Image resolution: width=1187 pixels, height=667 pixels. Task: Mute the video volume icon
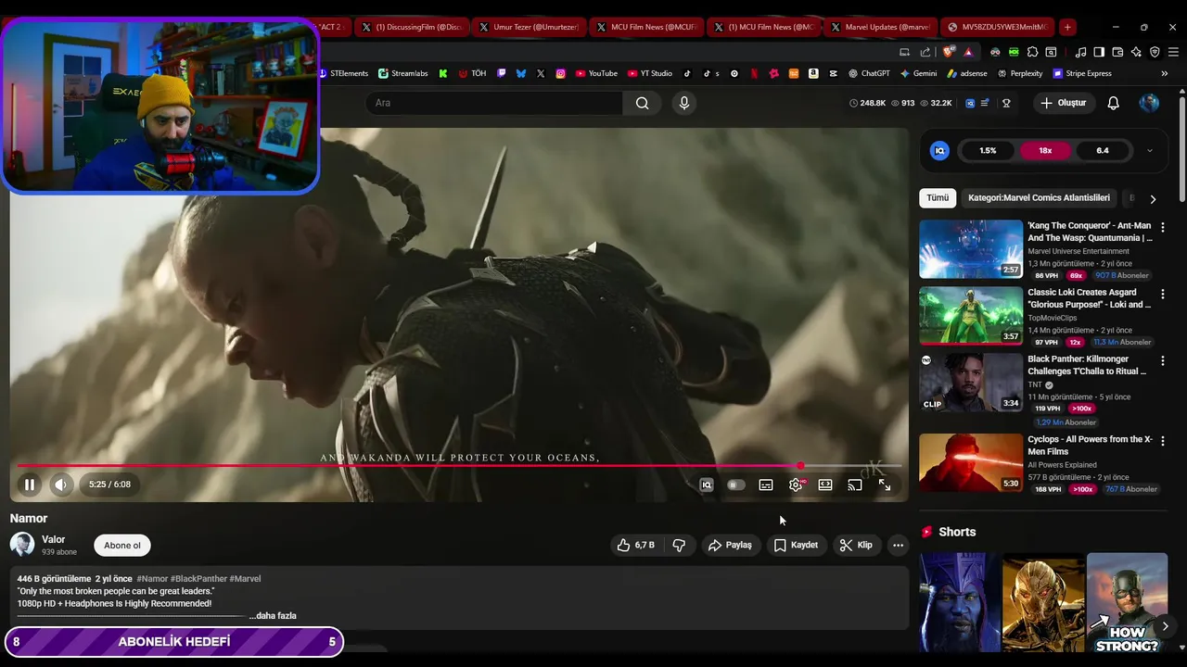pos(60,485)
